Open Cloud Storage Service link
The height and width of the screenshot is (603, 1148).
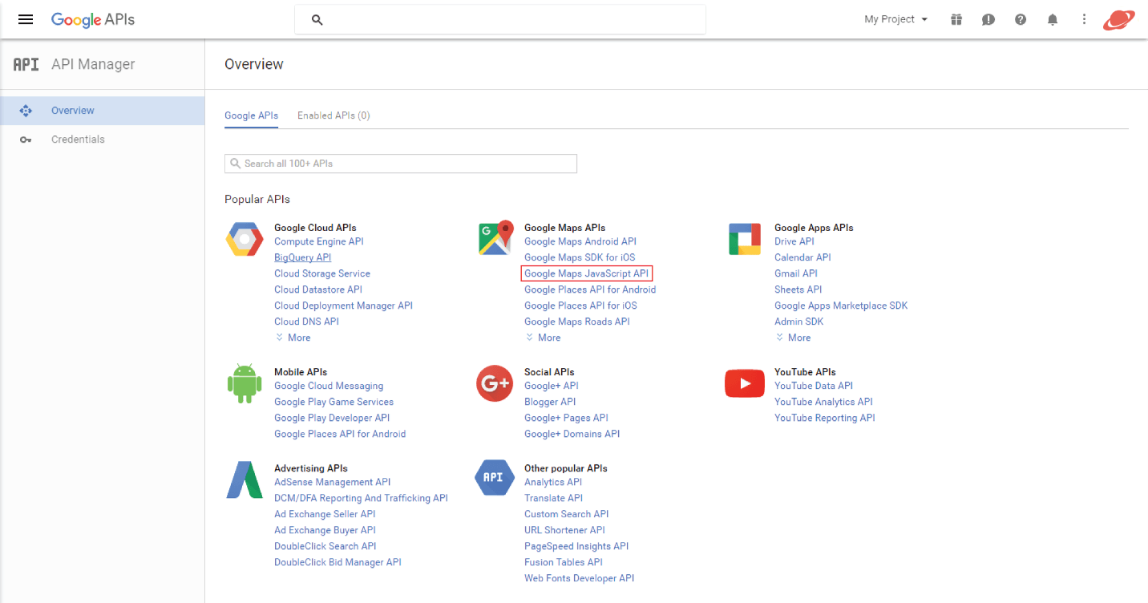coord(322,273)
